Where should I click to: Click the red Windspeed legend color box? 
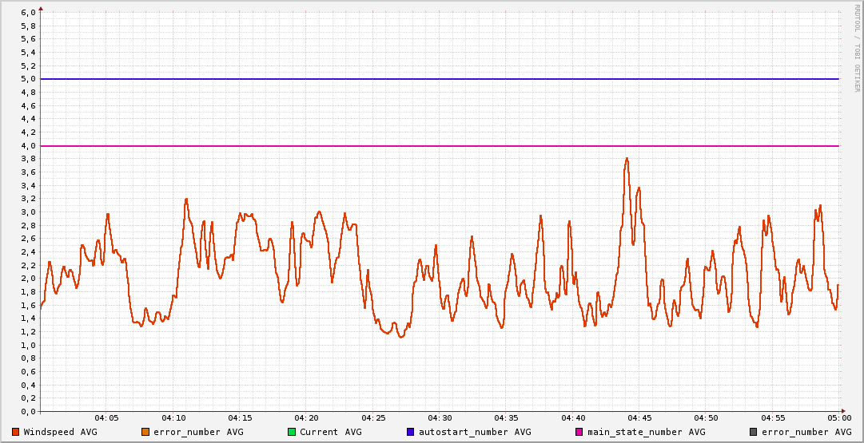16,432
